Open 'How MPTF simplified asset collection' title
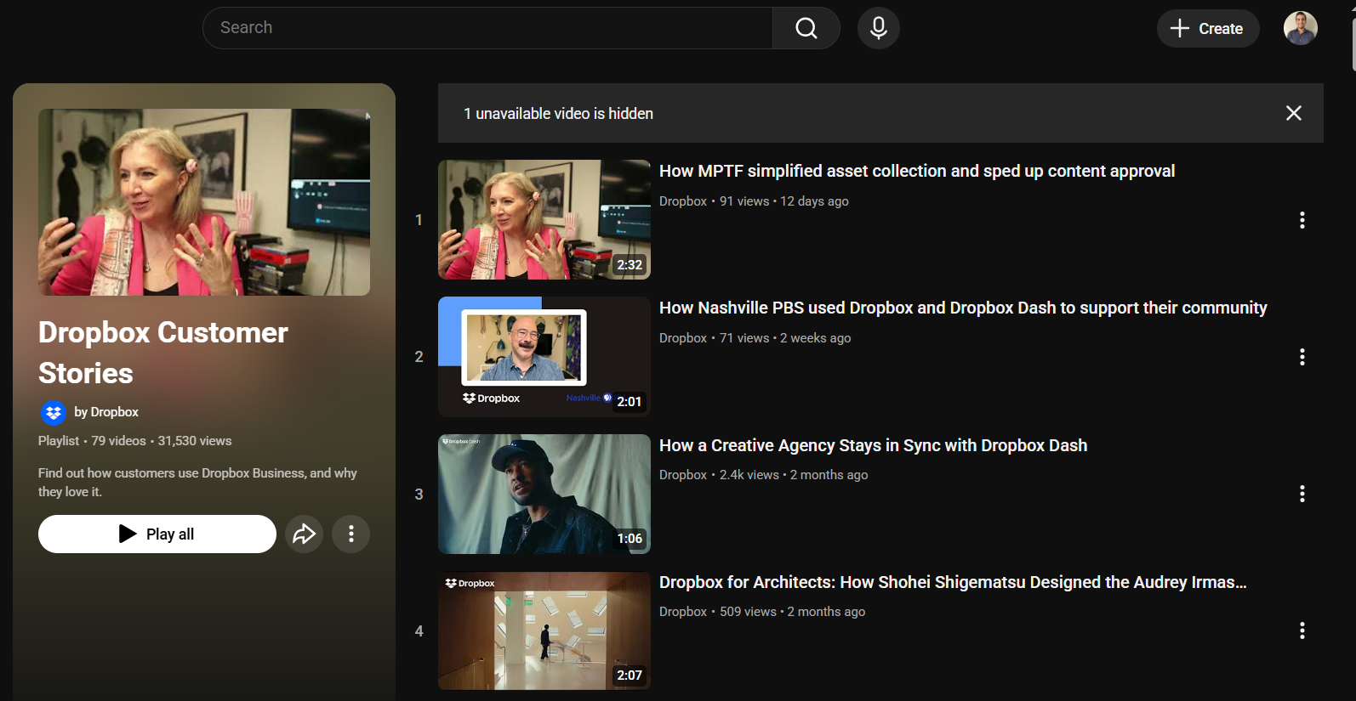Screen dimensions: 1356x701 tap(917, 171)
